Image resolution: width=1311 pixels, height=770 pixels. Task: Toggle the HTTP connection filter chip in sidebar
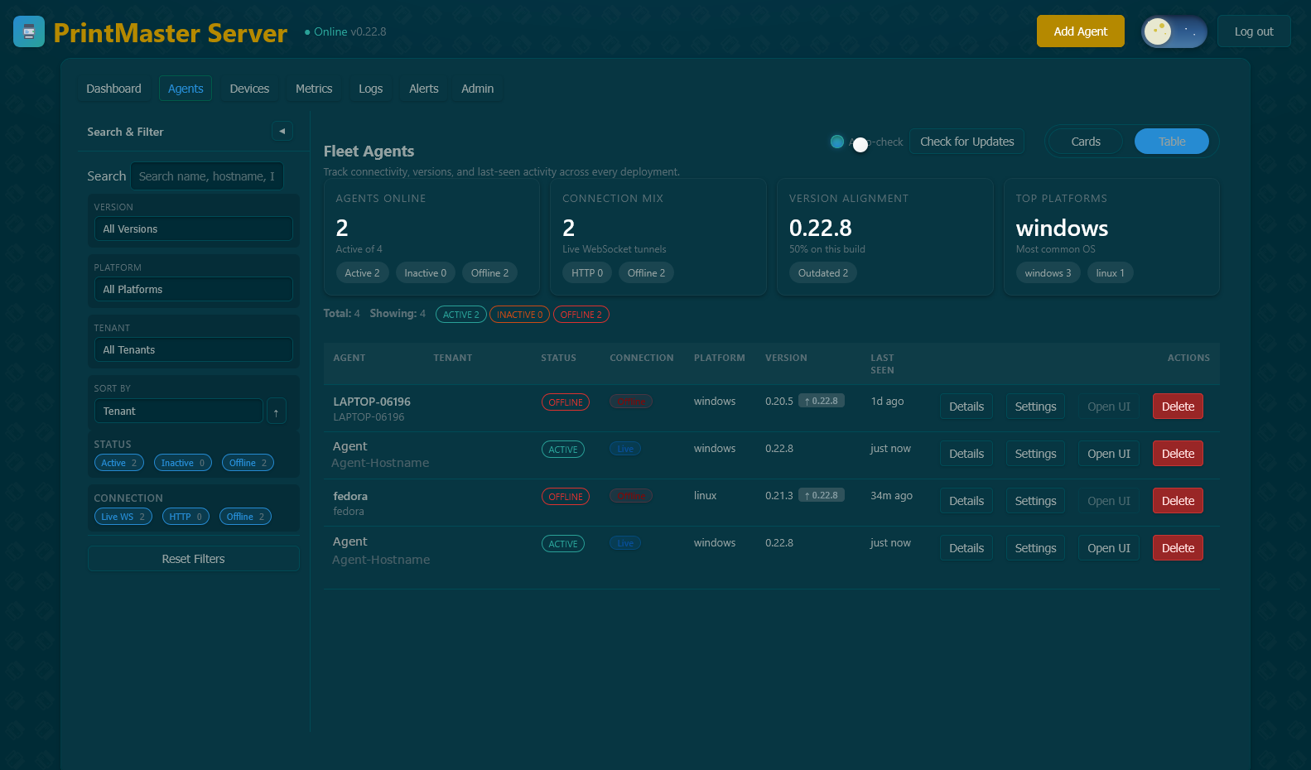tap(186, 517)
